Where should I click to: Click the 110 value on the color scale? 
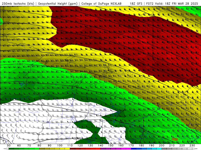(70, 145)
